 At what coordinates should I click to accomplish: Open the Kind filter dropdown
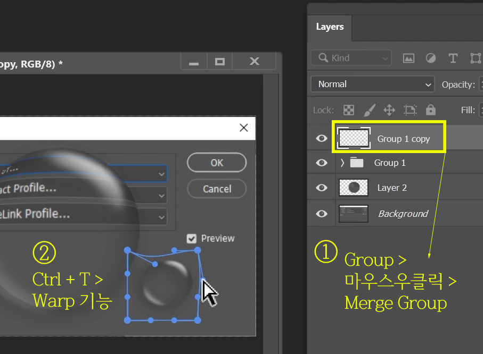pos(350,57)
